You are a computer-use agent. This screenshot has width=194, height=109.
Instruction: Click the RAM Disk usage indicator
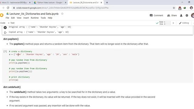[x=165, y=23]
